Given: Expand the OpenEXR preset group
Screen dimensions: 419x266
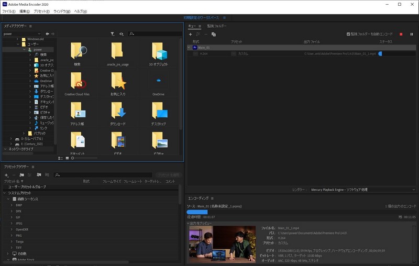Looking at the screenshot, I should [12, 229].
